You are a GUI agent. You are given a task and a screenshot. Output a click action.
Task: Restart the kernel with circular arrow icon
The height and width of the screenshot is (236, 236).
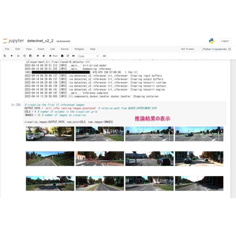pyautogui.click(x=68, y=56)
